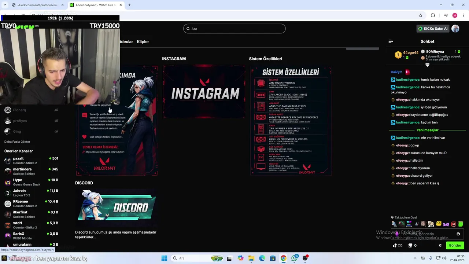
Task: Click the Instagram panel banner
Action: [x=204, y=92]
